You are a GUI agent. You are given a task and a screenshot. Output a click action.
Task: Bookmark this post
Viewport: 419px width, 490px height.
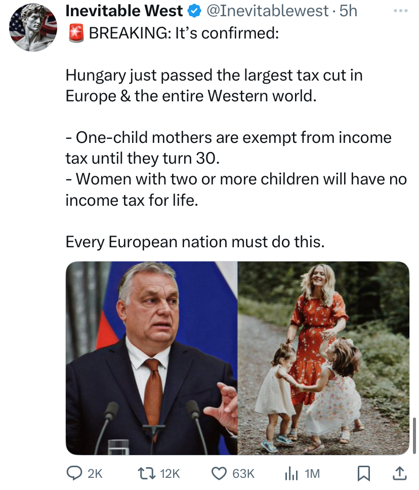click(363, 473)
